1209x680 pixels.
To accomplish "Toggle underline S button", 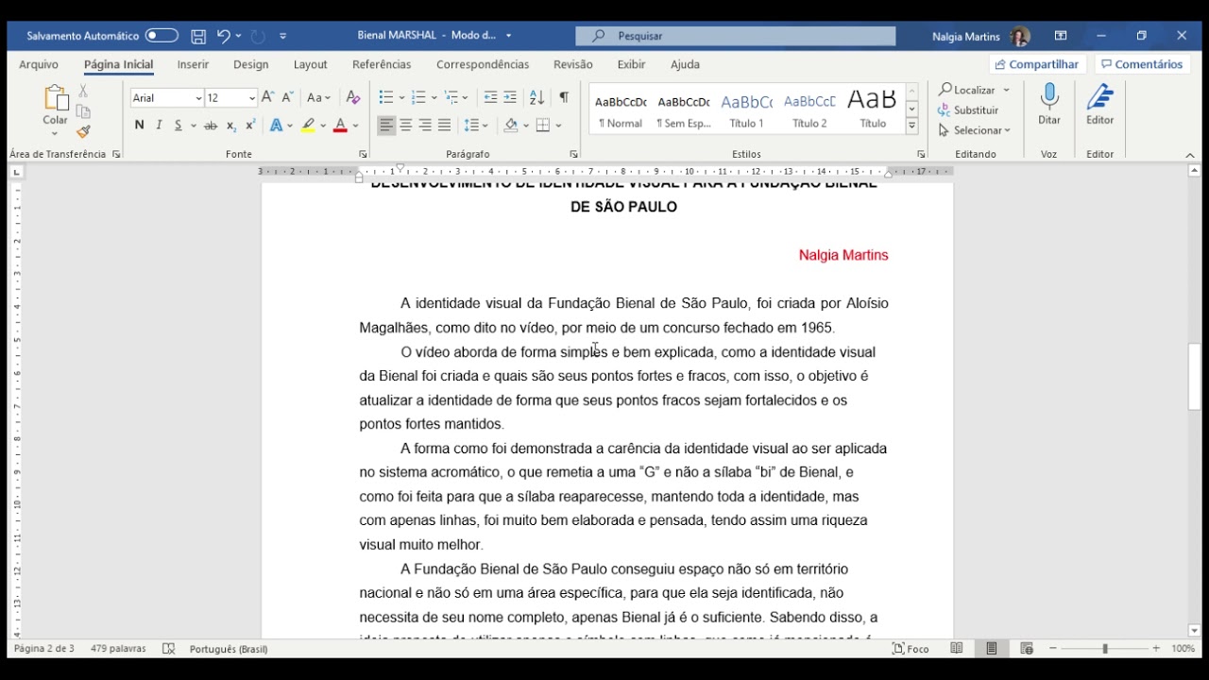I will coord(179,126).
